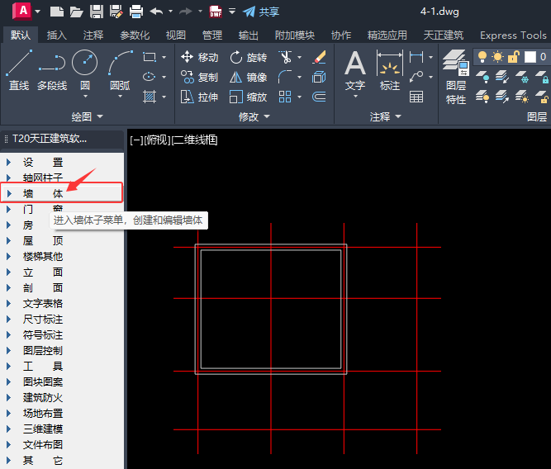
Task: Switch to the 注释 ribbon tab
Action: pos(93,36)
